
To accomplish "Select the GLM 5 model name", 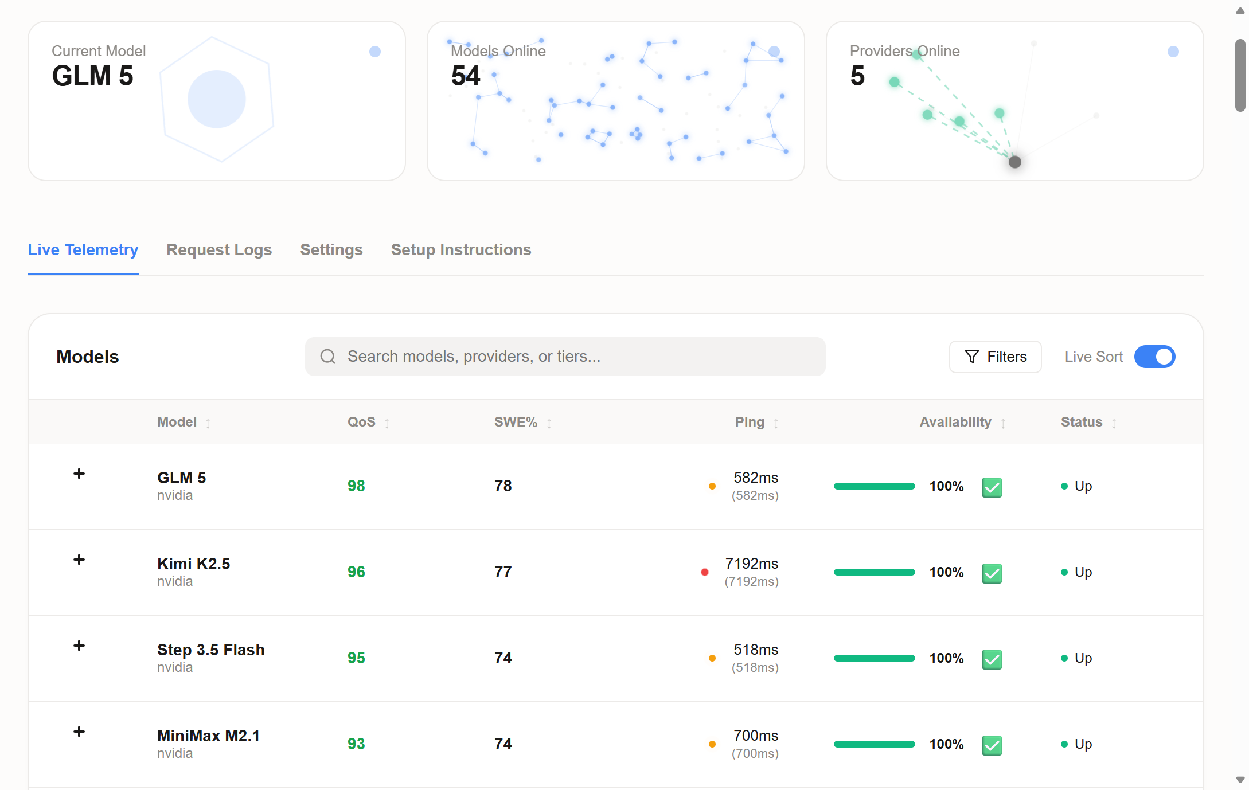I will click(x=181, y=478).
